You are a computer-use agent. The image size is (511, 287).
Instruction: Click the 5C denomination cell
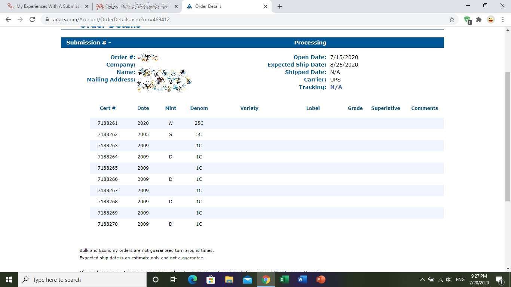click(x=199, y=134)
